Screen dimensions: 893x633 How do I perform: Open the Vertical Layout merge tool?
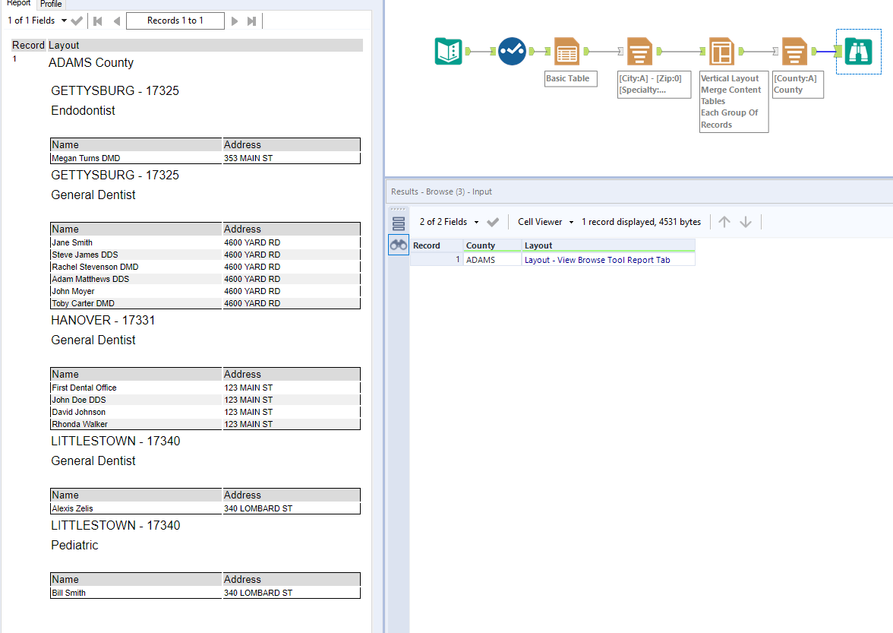click(721, 51)
